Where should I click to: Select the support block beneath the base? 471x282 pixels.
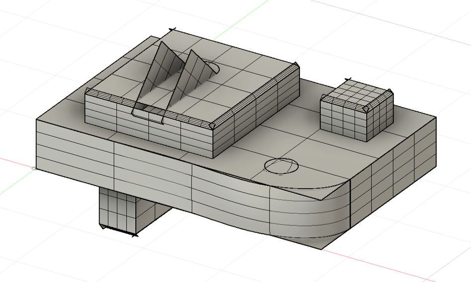click(x=119, y=211)
